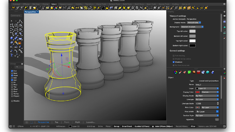
Task: Click the object Name input field brep_1
Action: (207, 84)
